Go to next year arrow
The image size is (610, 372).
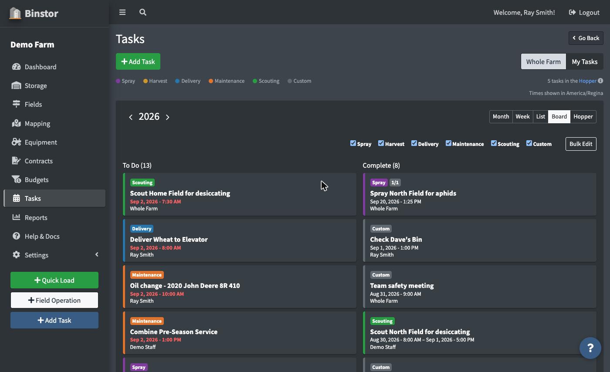(x=167, y=117)
